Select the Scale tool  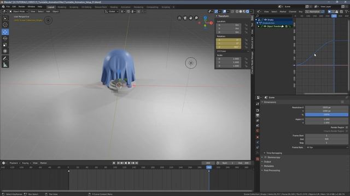coord(5,45)
